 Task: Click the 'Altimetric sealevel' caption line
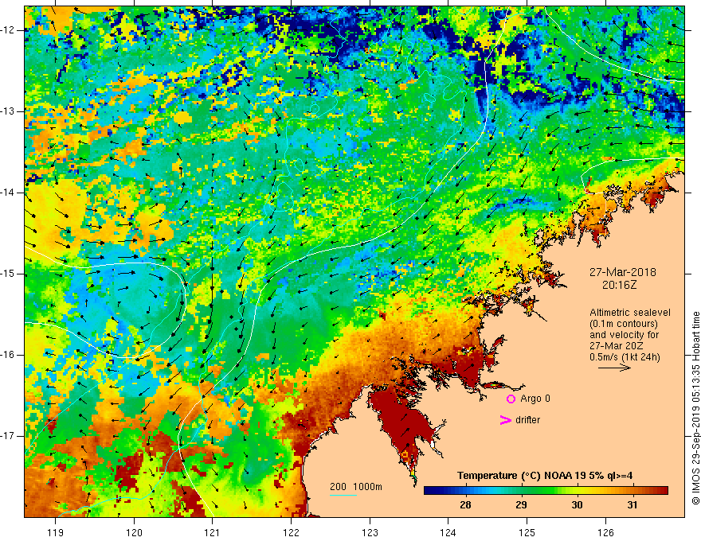coord(630,313)
